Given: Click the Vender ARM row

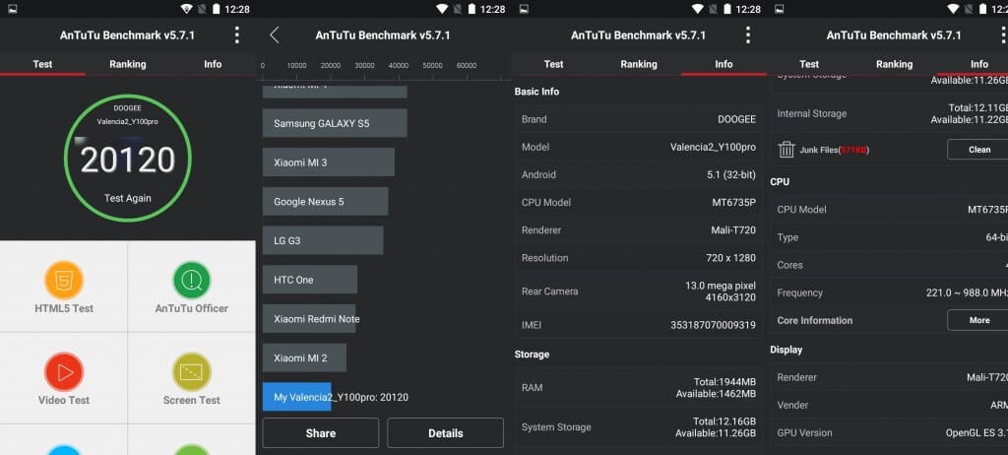Looking at the screenshot, I should pos(889,405).
